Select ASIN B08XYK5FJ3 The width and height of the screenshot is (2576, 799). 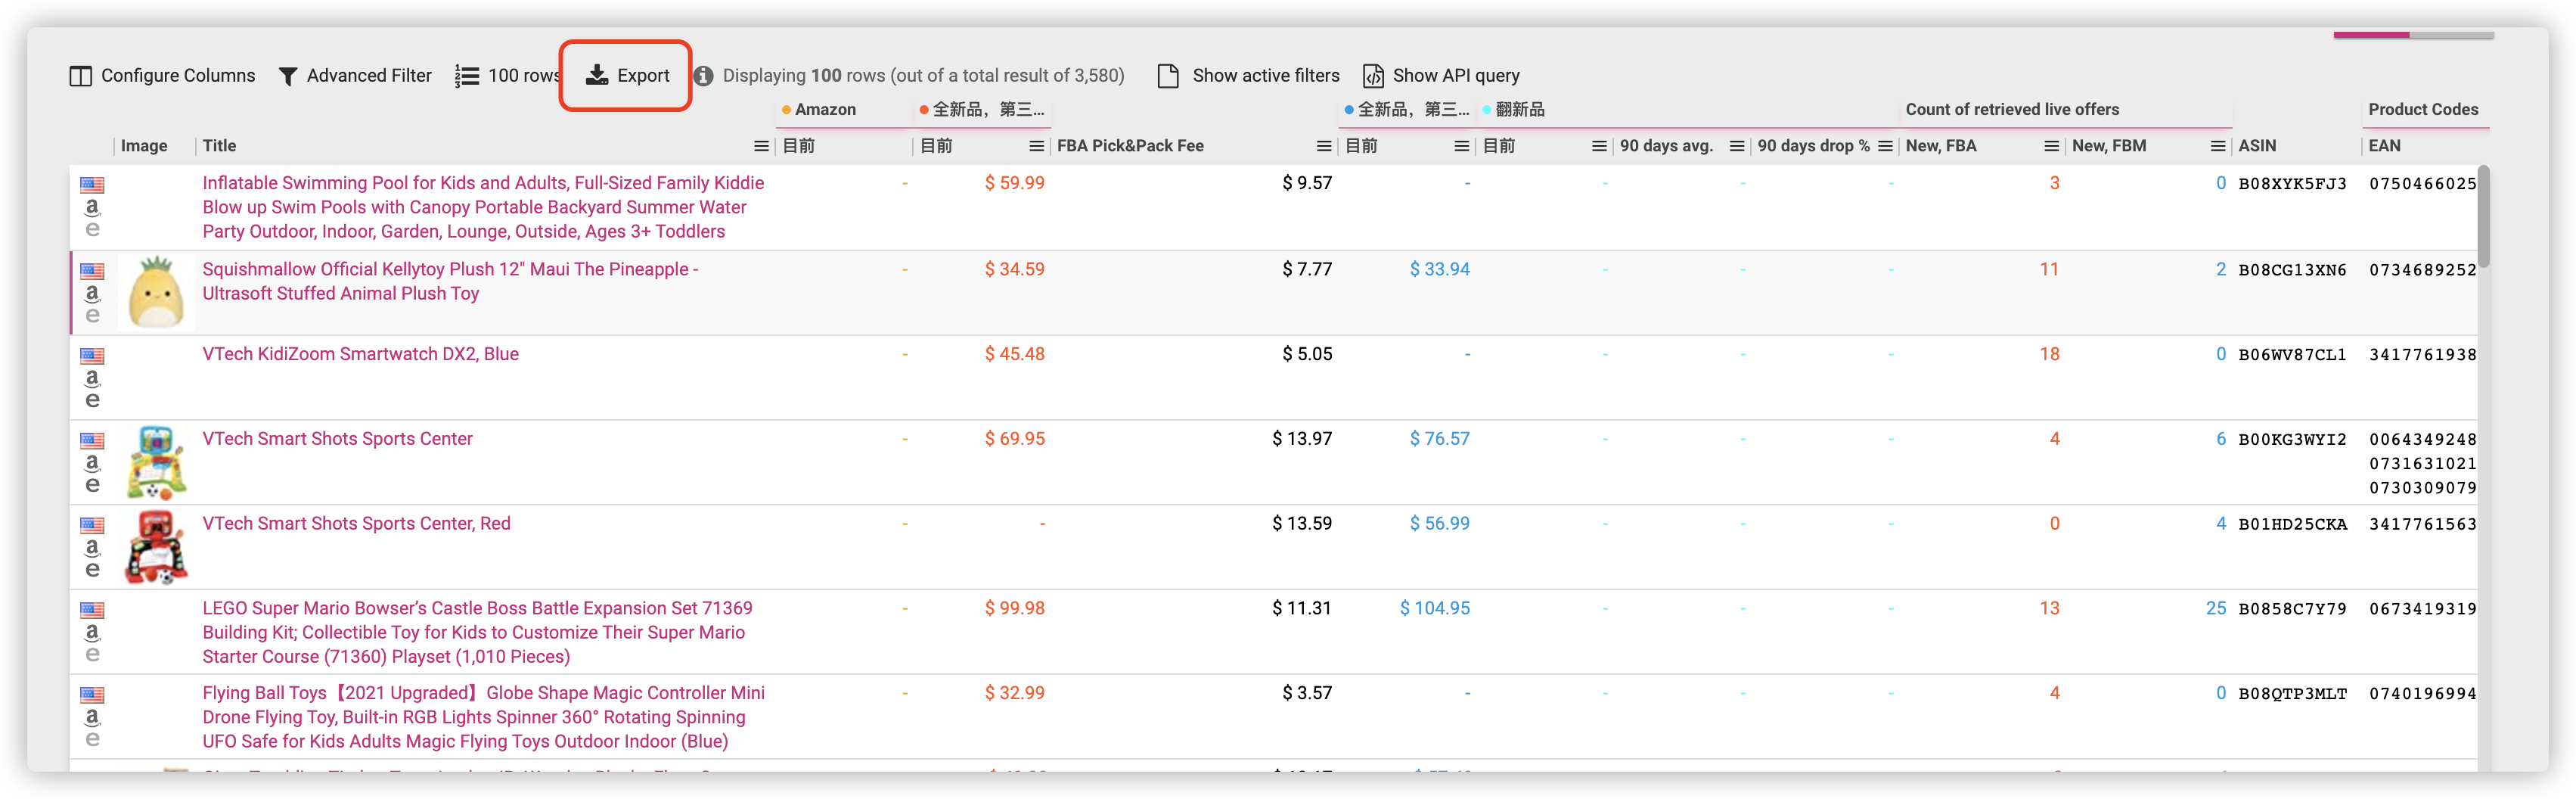2292,184
